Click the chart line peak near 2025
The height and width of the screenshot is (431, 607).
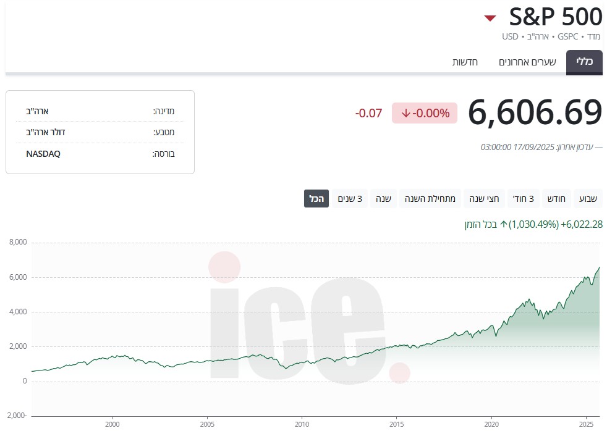pos(598,267)
